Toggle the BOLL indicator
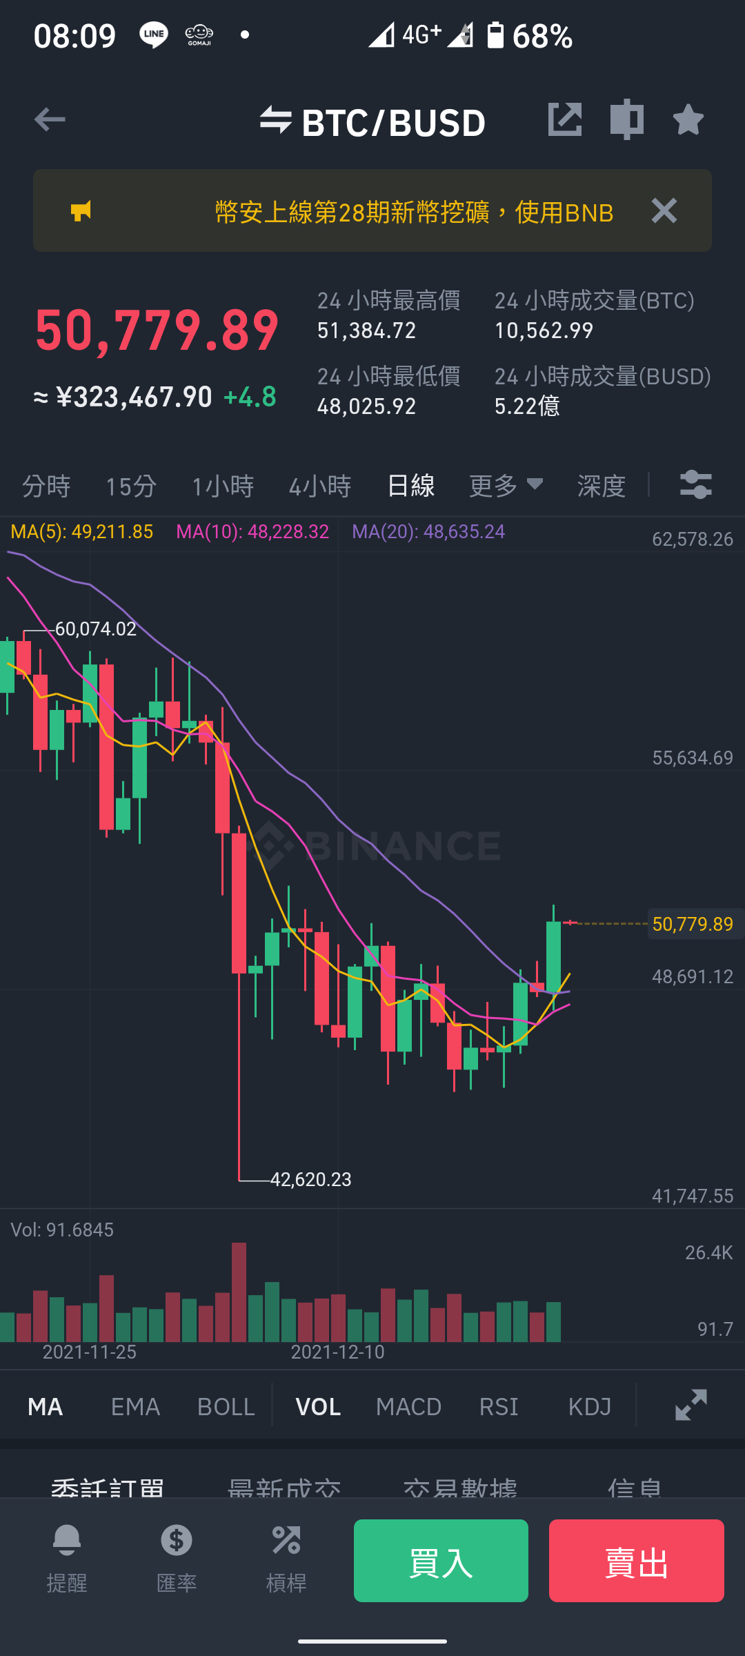 [226, 1406]
